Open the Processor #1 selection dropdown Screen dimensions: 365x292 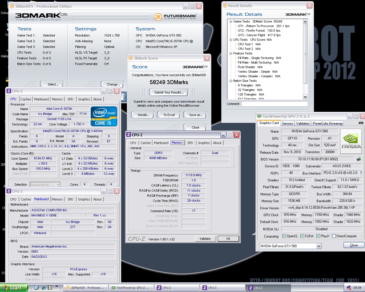pos(58,184)
